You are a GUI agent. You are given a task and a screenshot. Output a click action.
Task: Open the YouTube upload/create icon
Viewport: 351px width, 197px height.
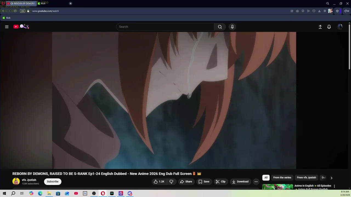(320, 27)
